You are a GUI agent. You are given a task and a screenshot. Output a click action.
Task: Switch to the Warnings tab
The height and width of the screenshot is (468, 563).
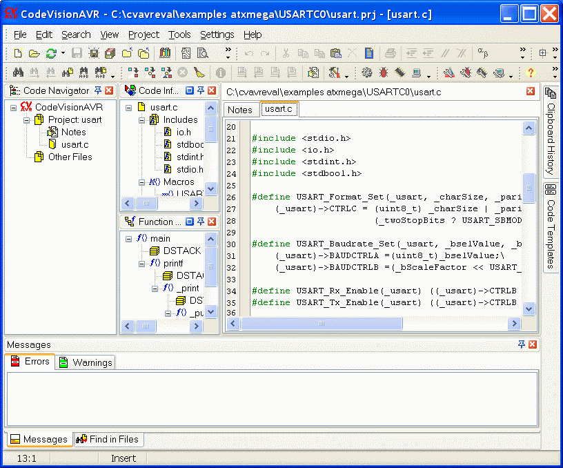tap(86, 362)
